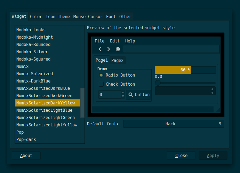The height and width of the screenshot is (173, 240).
Task: Open the Hack default font selector
Action: [170, 124]
